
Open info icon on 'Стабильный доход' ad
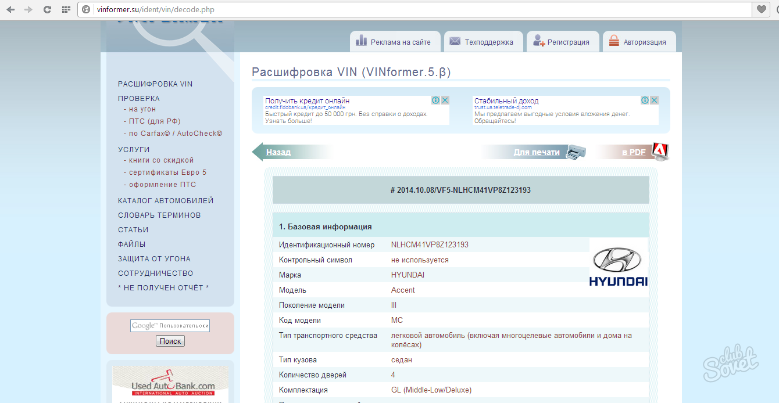(645, 100)
